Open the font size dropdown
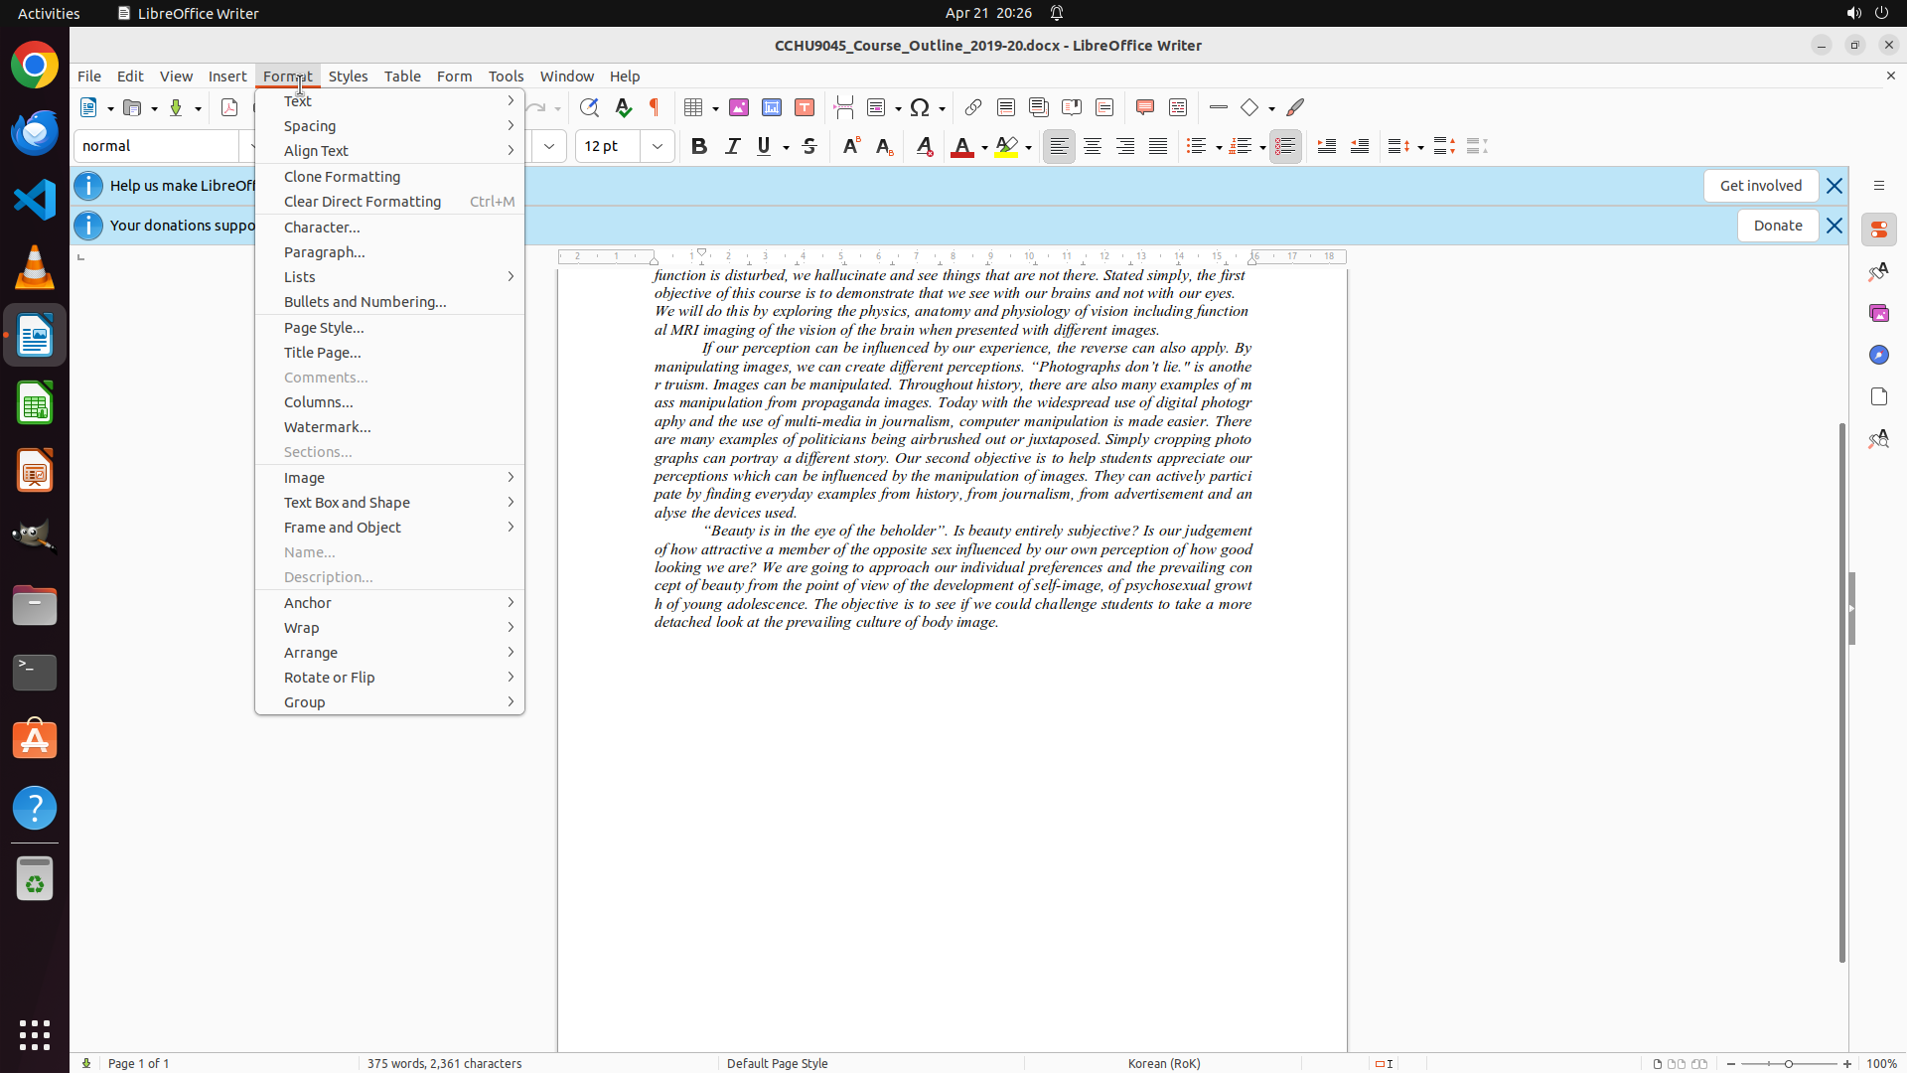 [x=657, y=146]
